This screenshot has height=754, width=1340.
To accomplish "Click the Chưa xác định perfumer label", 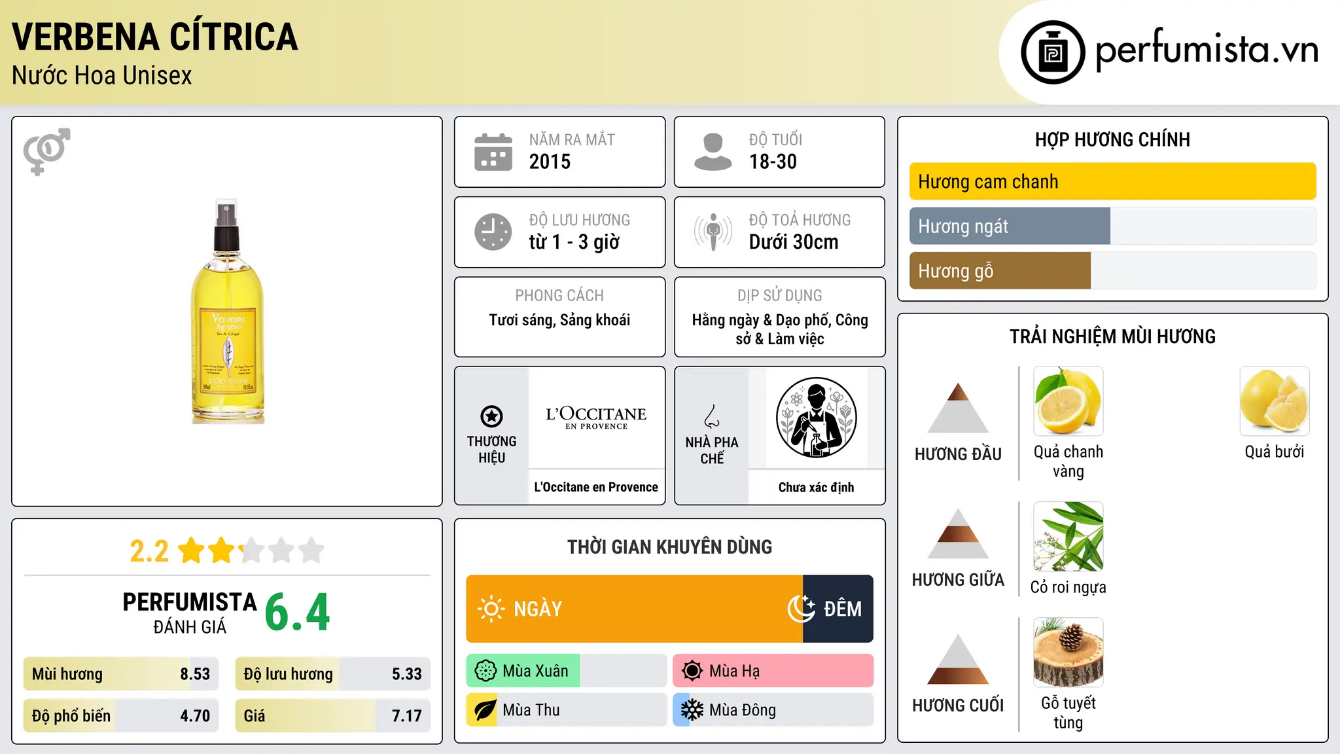I will [816, 487].
